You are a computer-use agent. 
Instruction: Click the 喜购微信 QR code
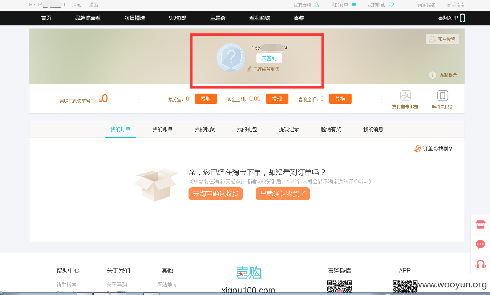coord(340,286)
